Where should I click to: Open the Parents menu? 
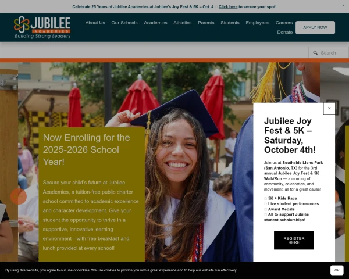click(x=206, y=23)
